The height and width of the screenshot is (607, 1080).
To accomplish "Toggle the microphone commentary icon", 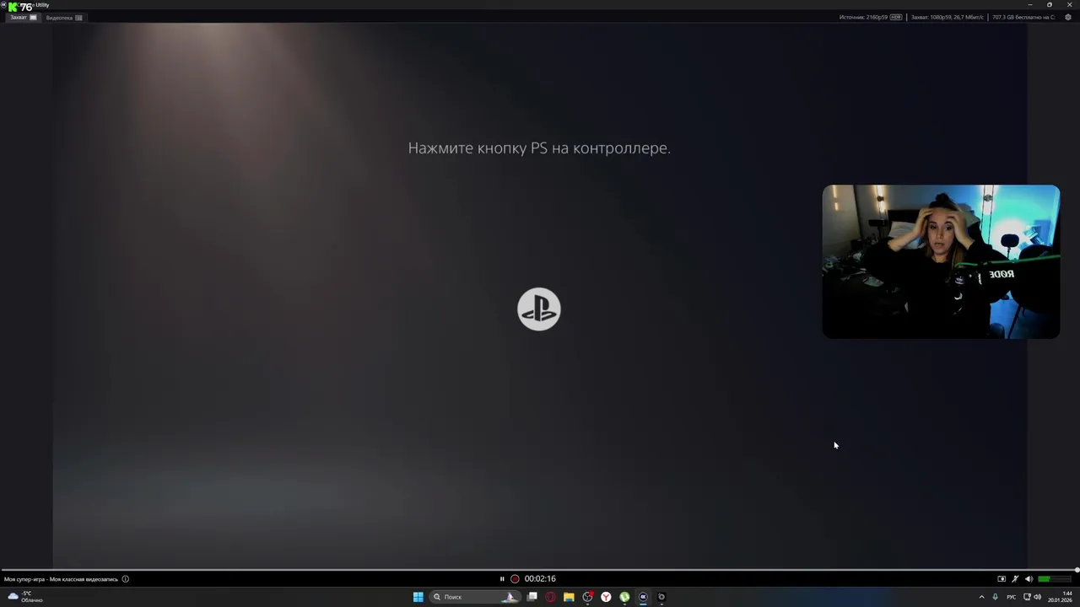I will (x=1015, y=579).
